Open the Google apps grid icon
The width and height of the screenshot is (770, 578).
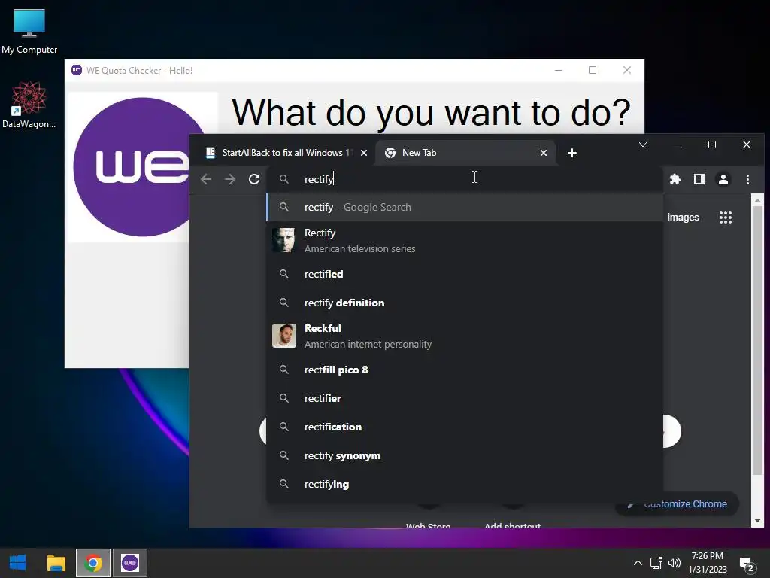[726, 218]
